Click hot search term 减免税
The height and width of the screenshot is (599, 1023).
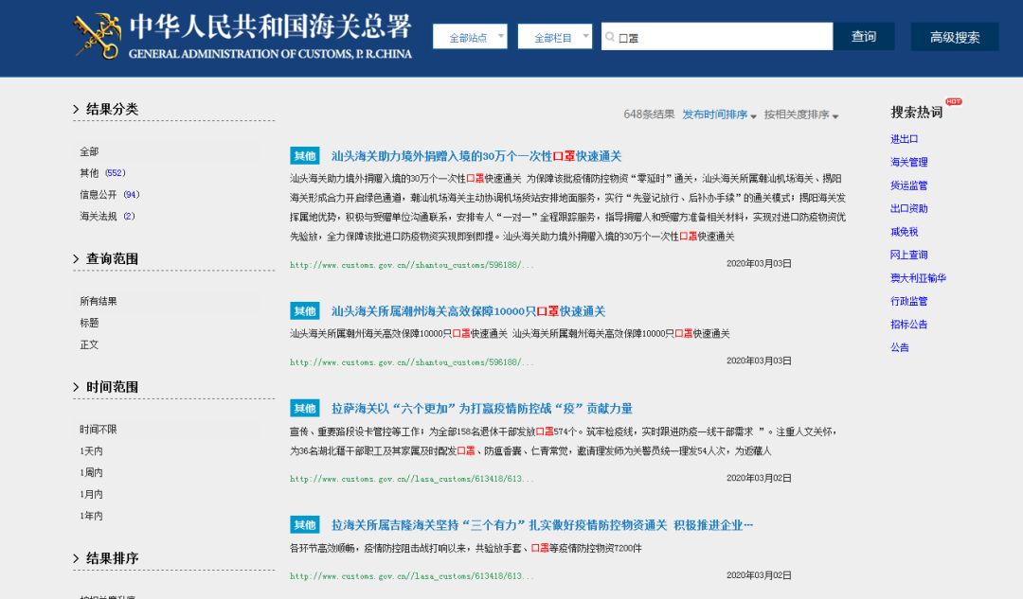click(x=905, y=232)
